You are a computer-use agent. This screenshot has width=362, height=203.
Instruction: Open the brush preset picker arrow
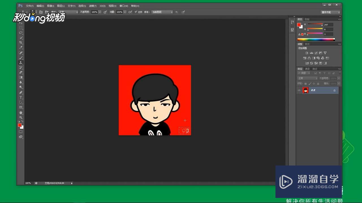[36, 12]
